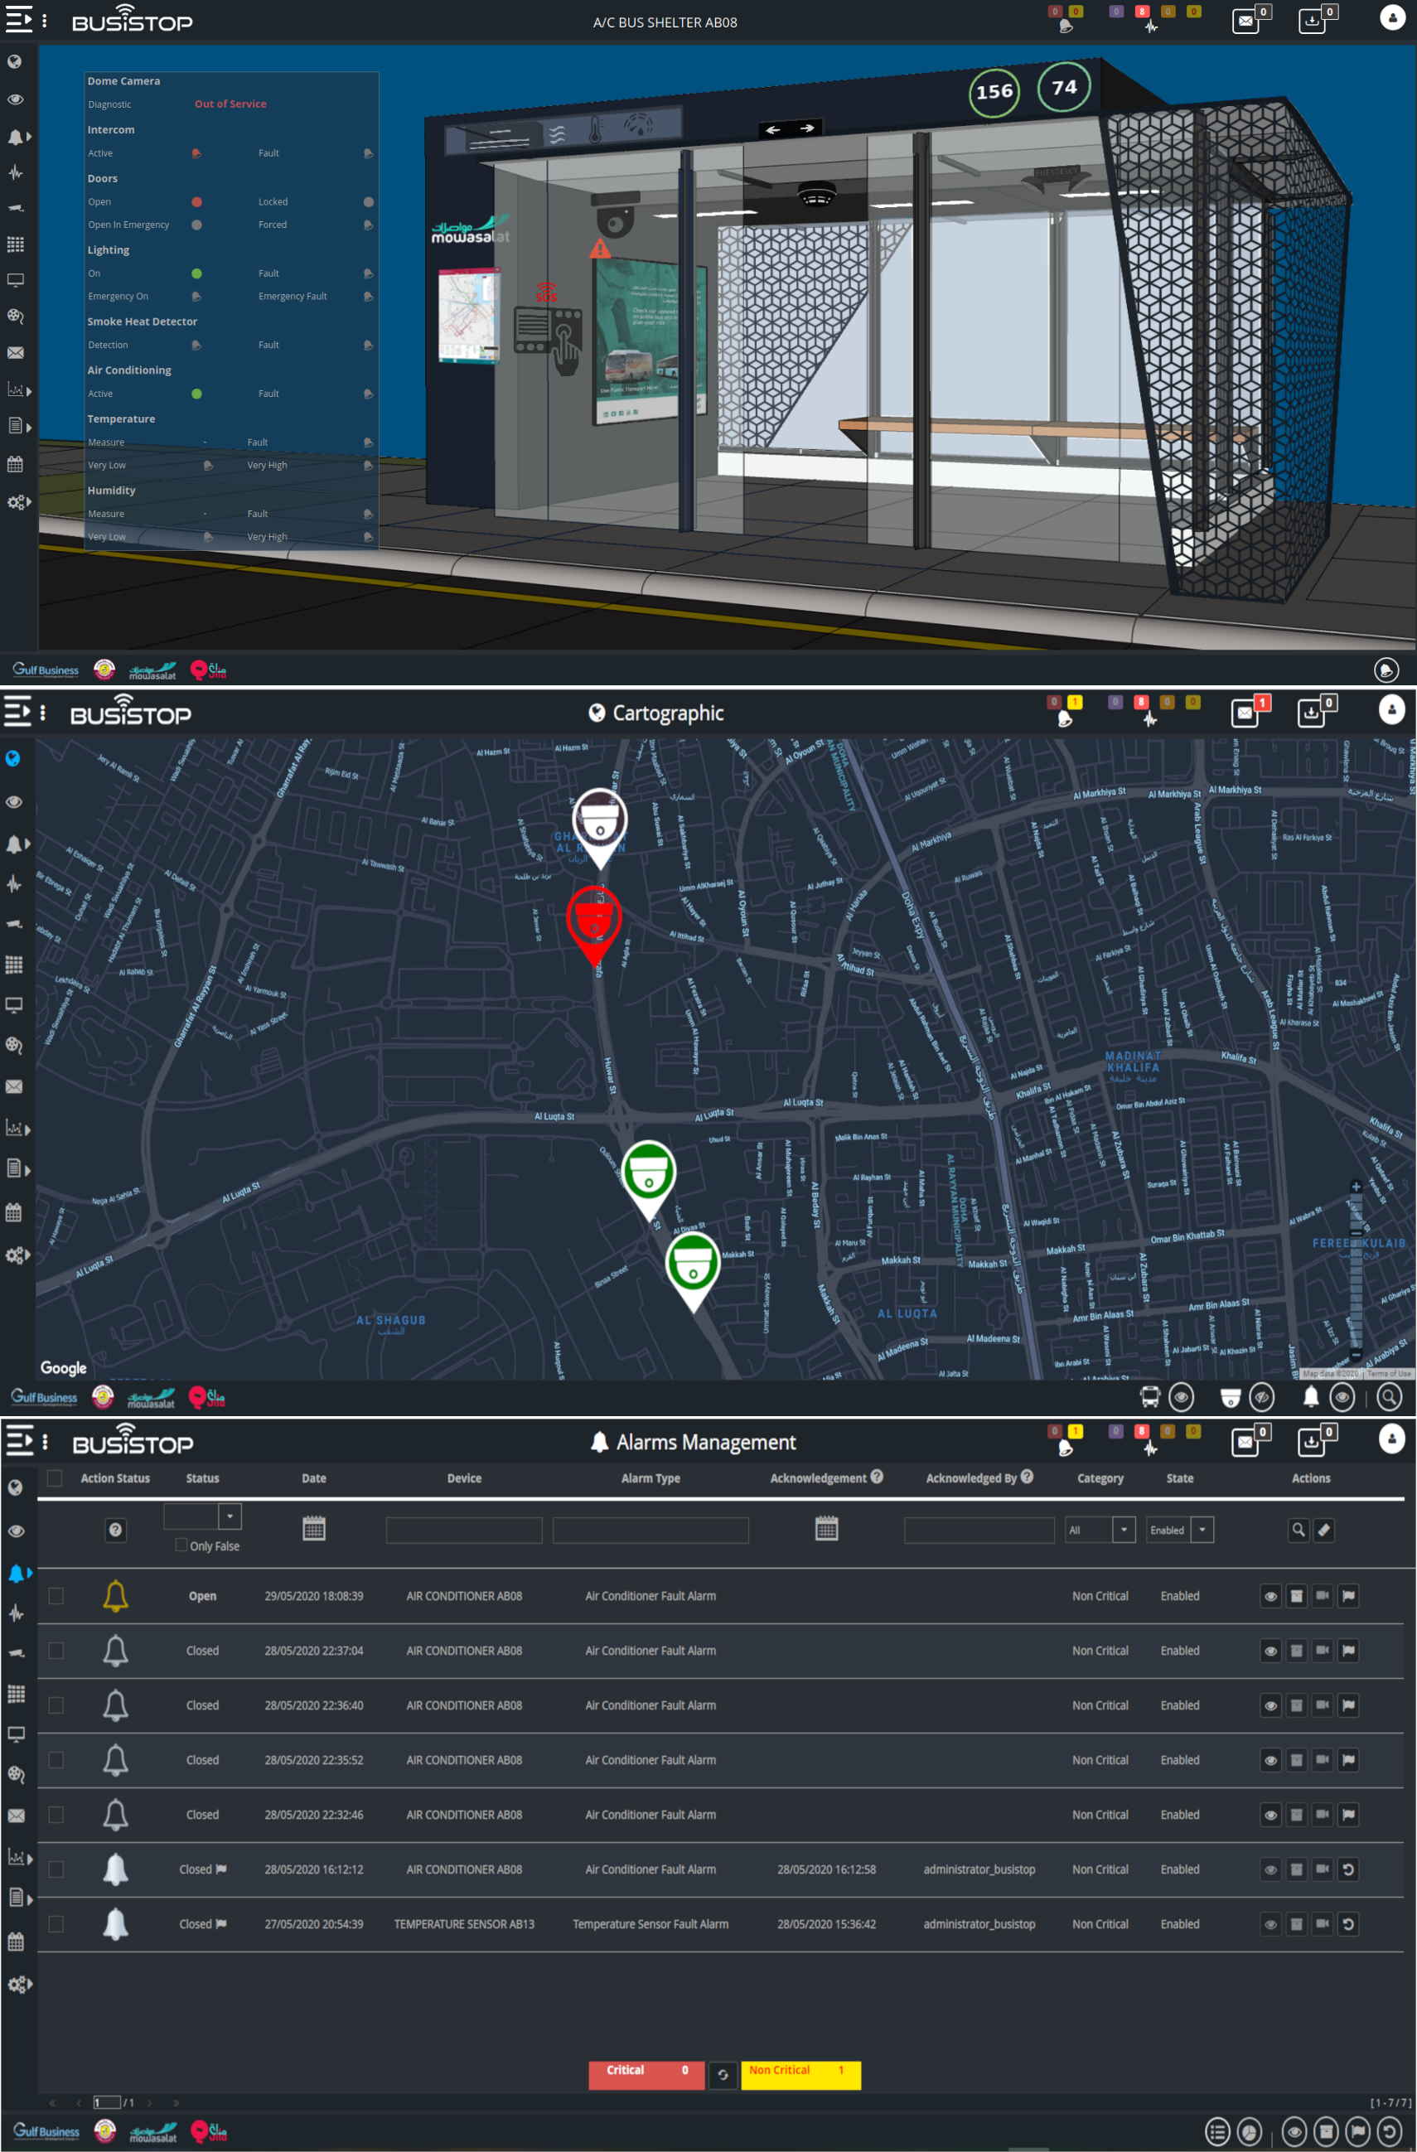Click the orange warning triangle in shelter view

(600, 247)
